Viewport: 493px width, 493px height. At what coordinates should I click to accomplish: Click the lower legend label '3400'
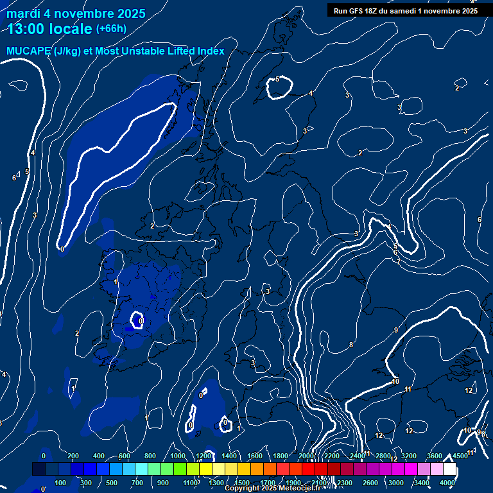[422, 483]
